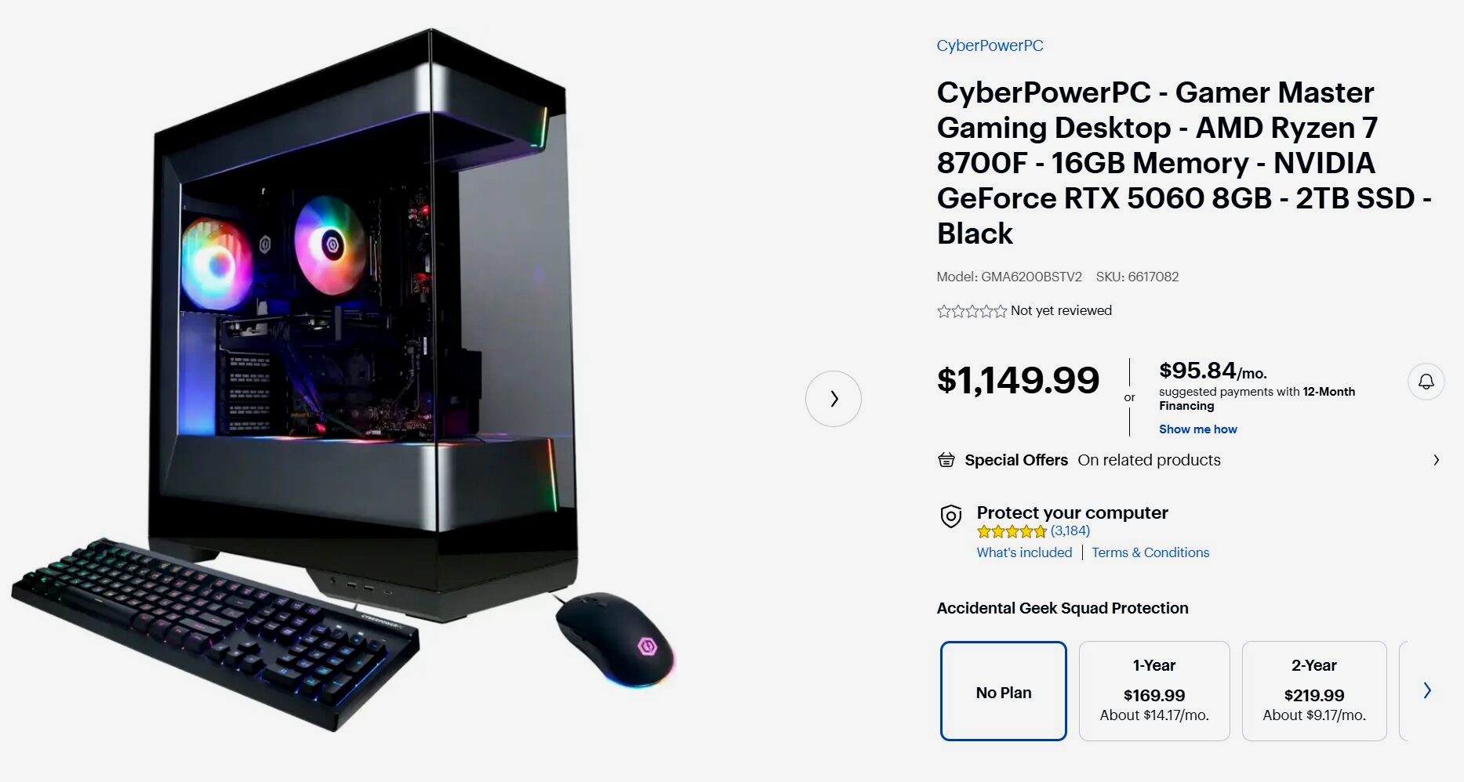
Task: Click the empty rating stars
Action: 972,311
